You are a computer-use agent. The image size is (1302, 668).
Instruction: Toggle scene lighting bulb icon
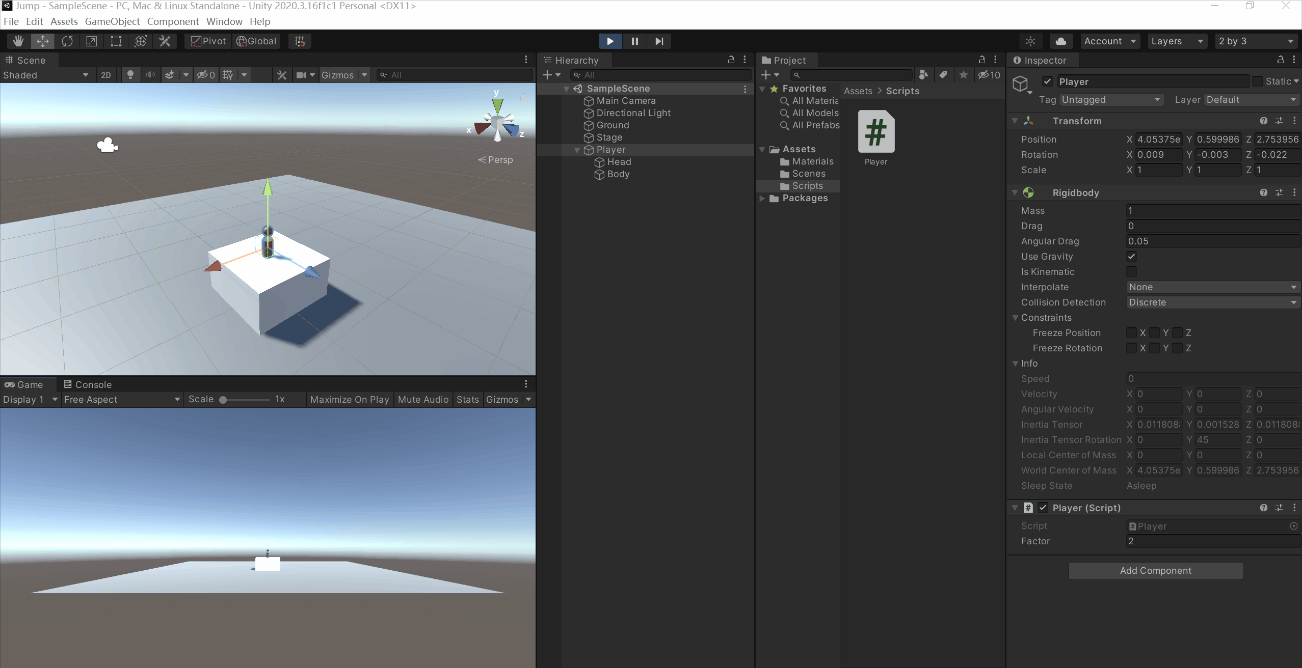[x=130, y=75]
